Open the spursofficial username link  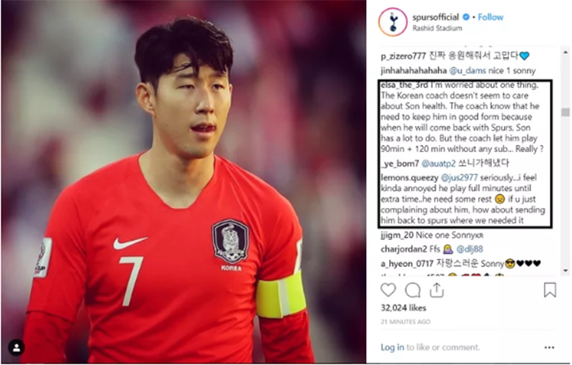(x=436, y=17)
